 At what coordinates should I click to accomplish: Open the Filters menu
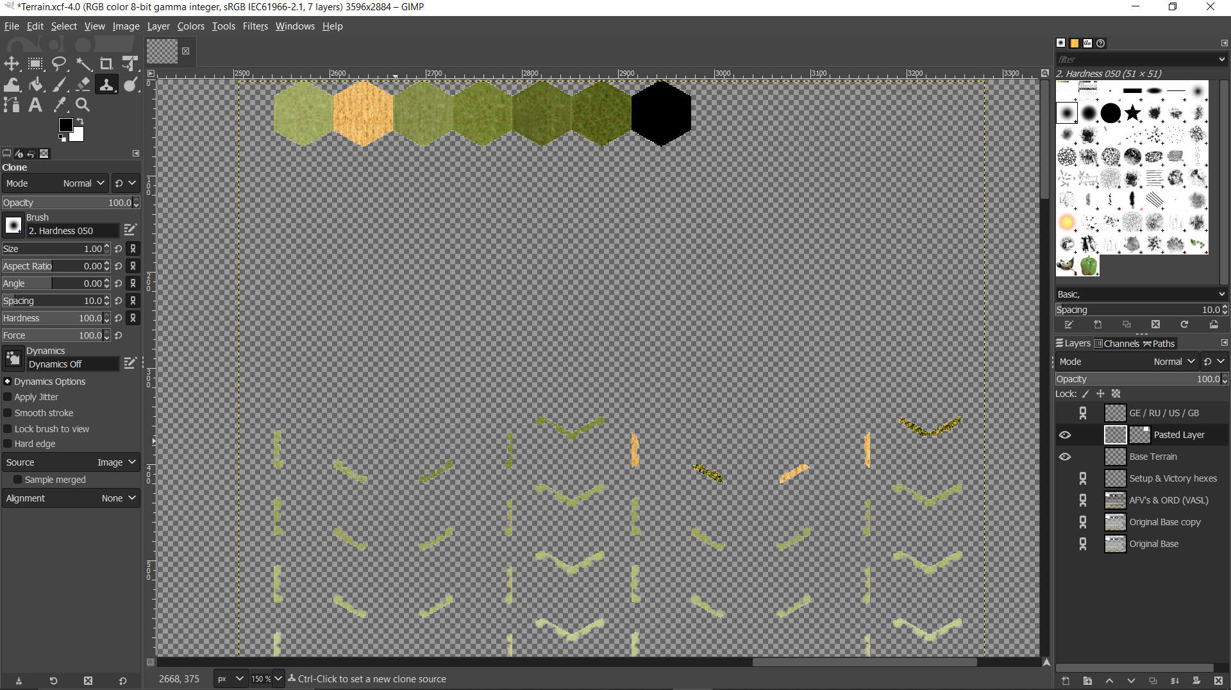pos(255,26)
